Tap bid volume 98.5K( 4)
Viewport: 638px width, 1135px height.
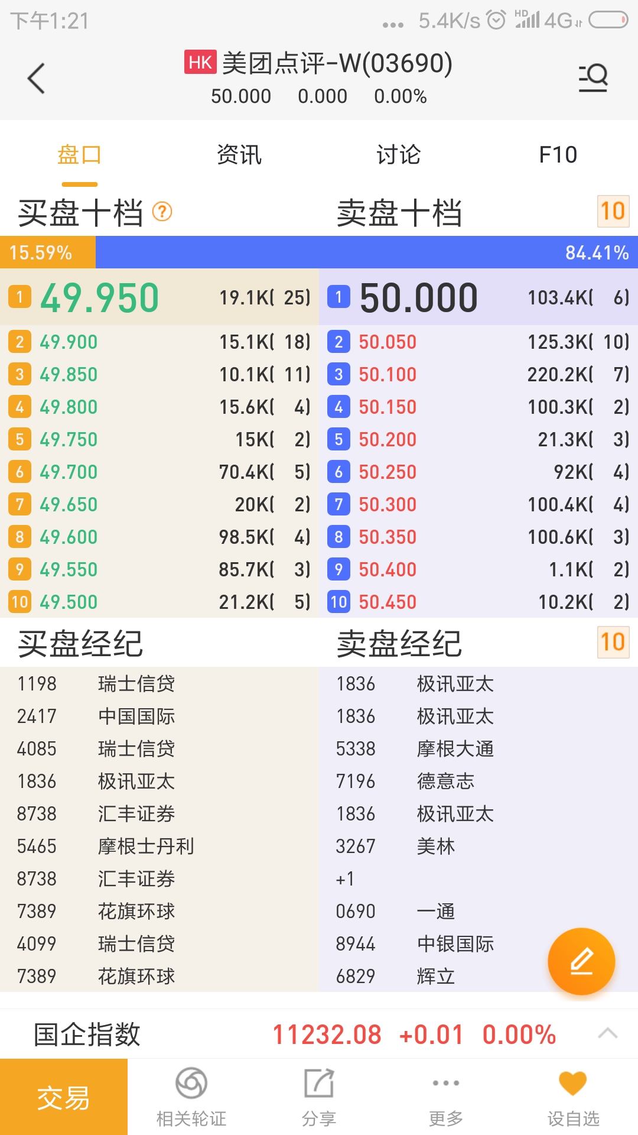265,537
